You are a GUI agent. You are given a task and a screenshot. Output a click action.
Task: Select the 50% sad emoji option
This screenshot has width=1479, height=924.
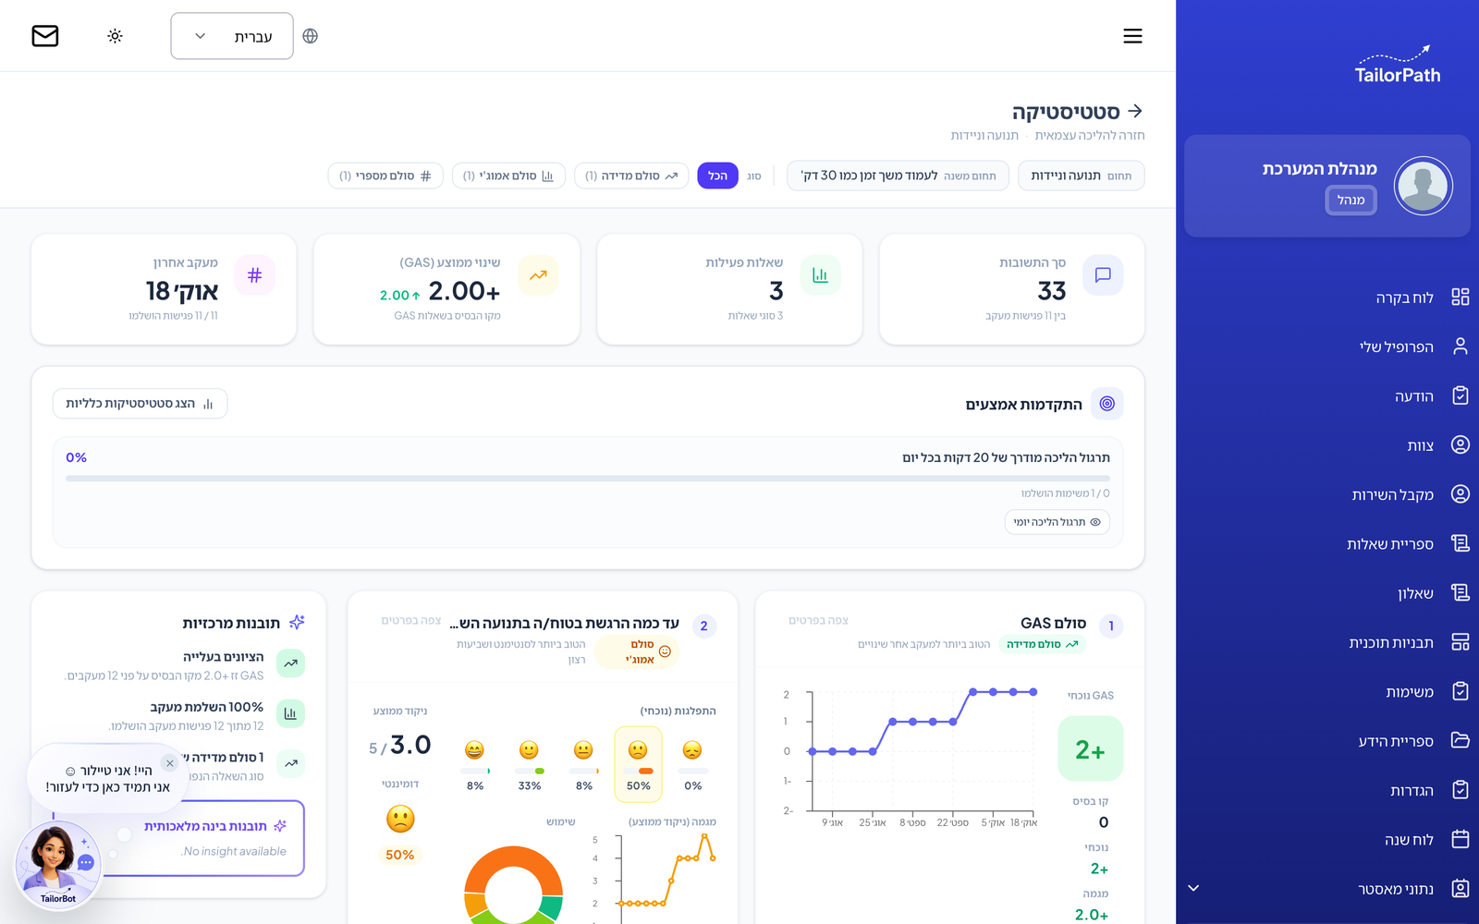point(638,763)
